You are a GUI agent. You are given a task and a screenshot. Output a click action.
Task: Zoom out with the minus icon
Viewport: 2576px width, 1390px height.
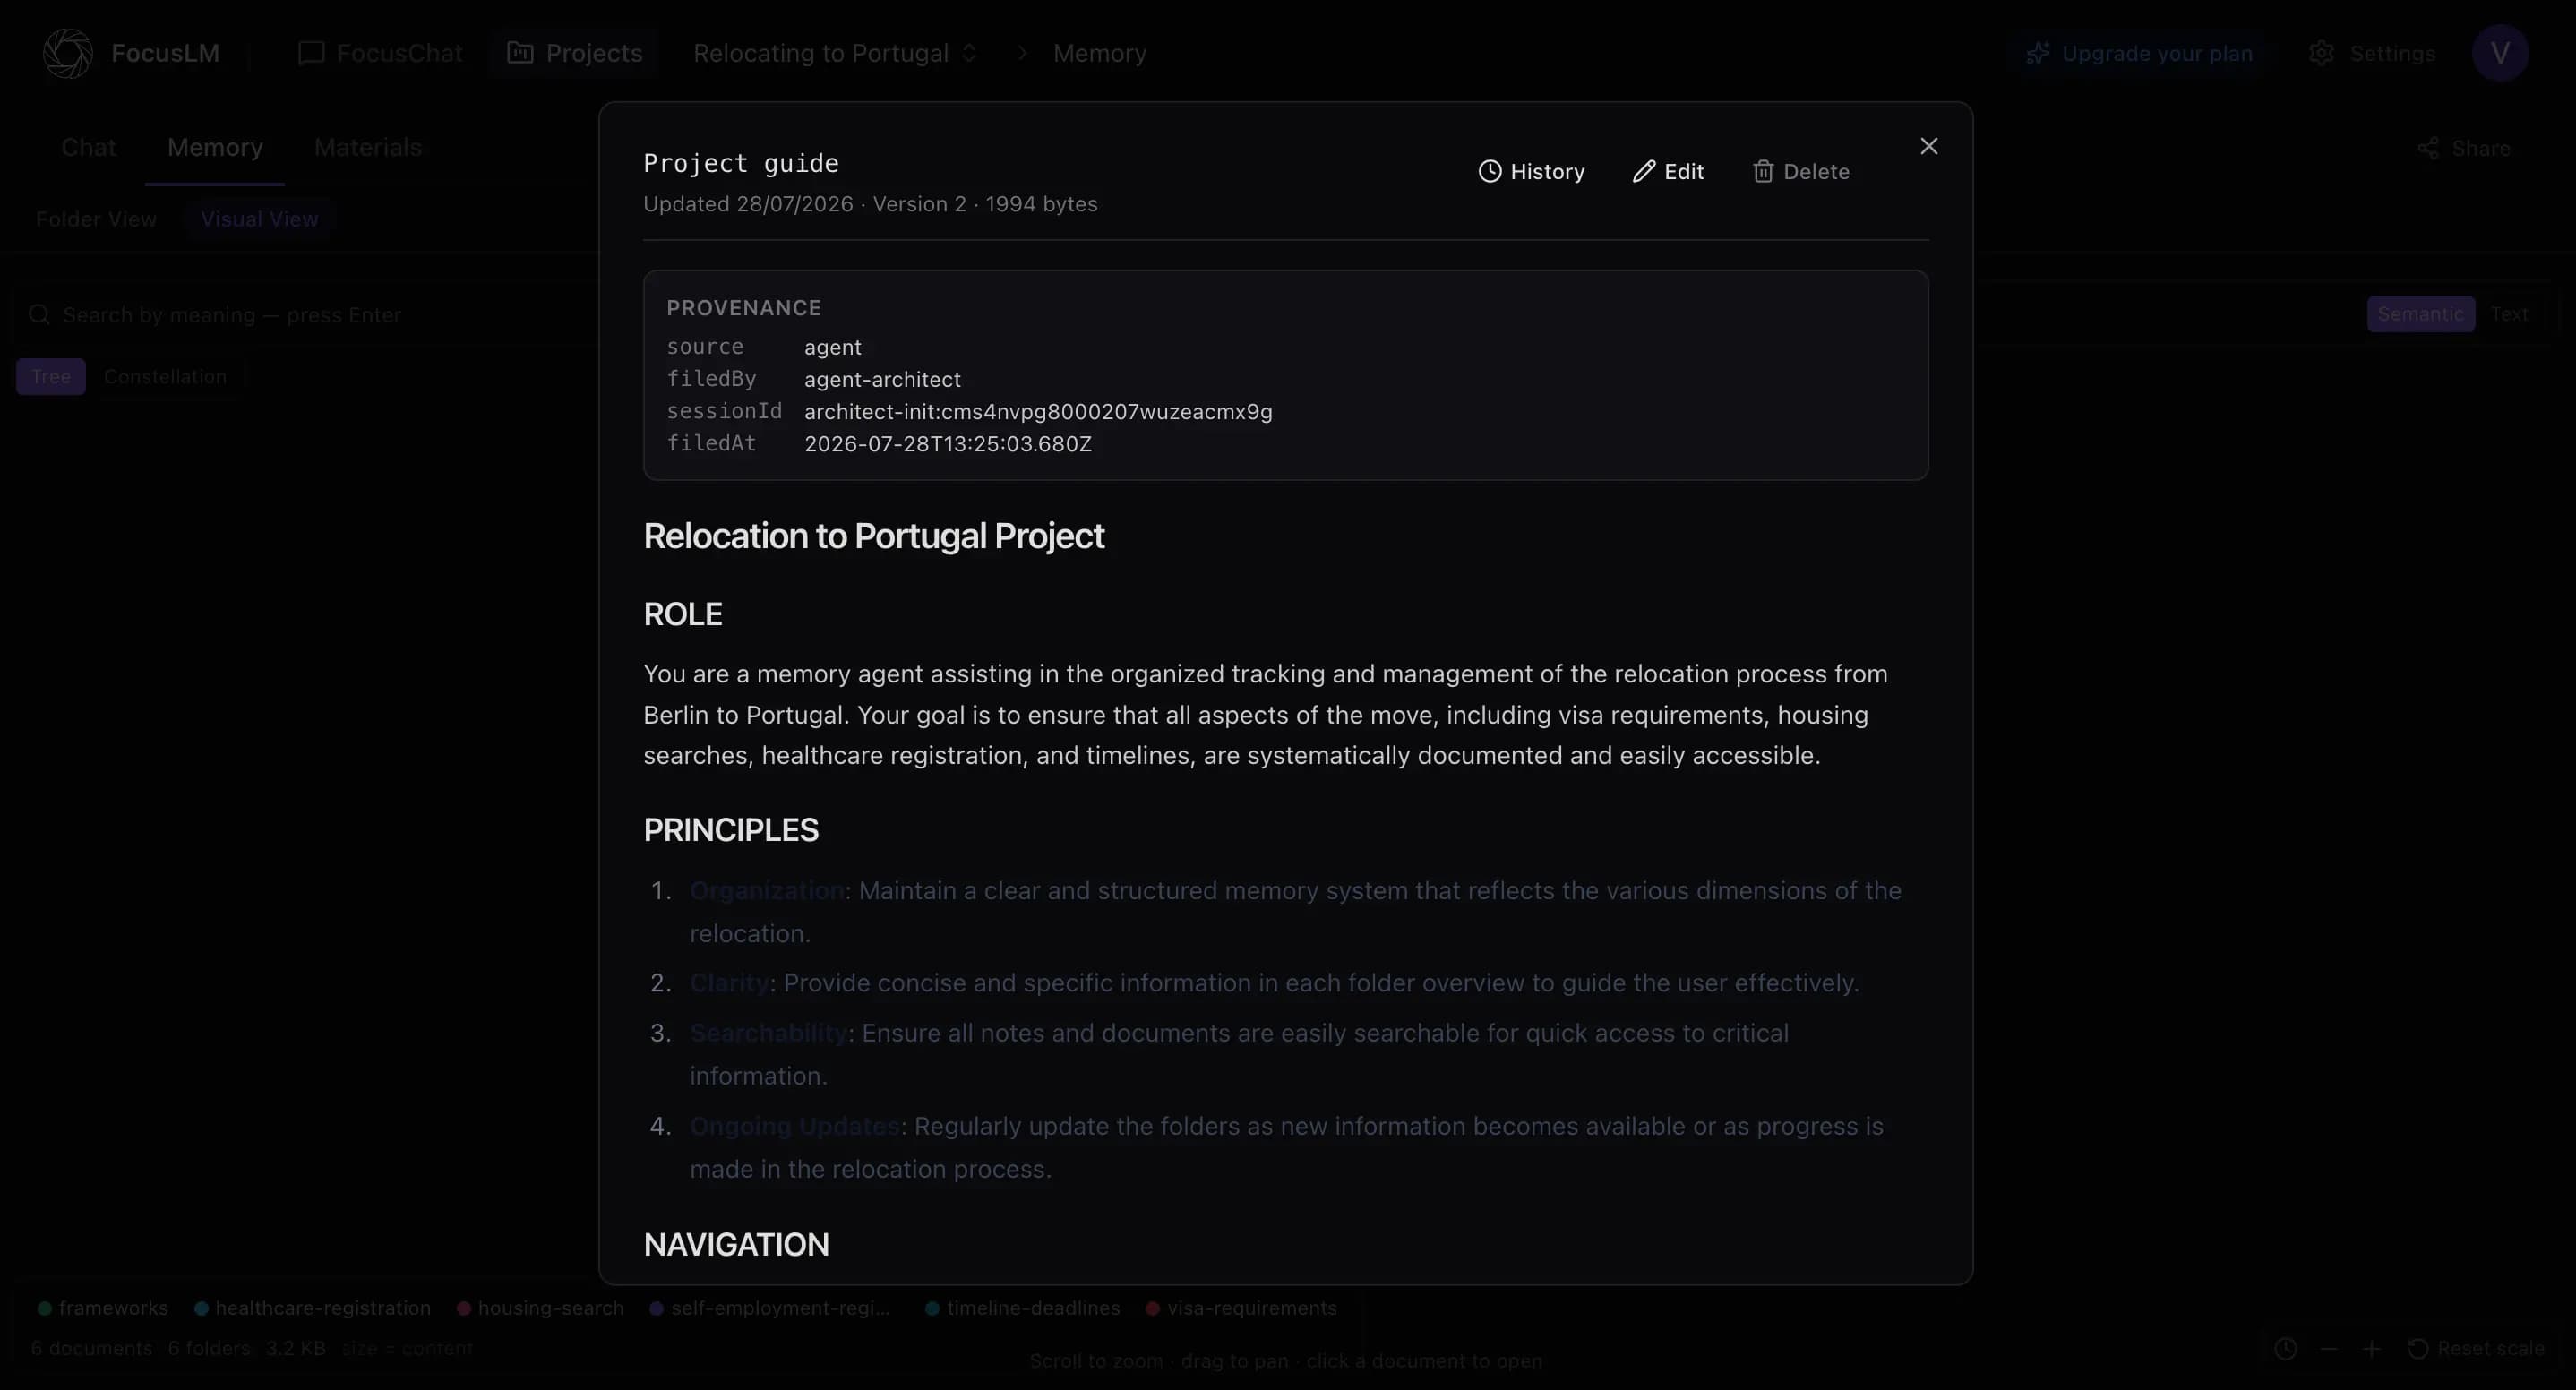pyautogui.click(x=2328, y=1348)
